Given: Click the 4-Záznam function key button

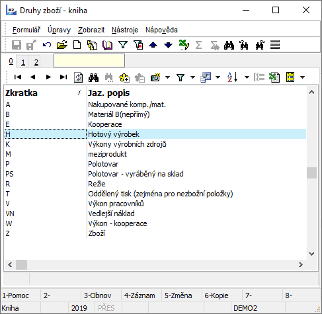Looking at the screenshot, I should (141, 295).
